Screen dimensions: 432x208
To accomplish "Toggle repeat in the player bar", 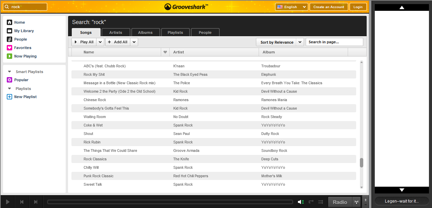I will pos(311,202).
